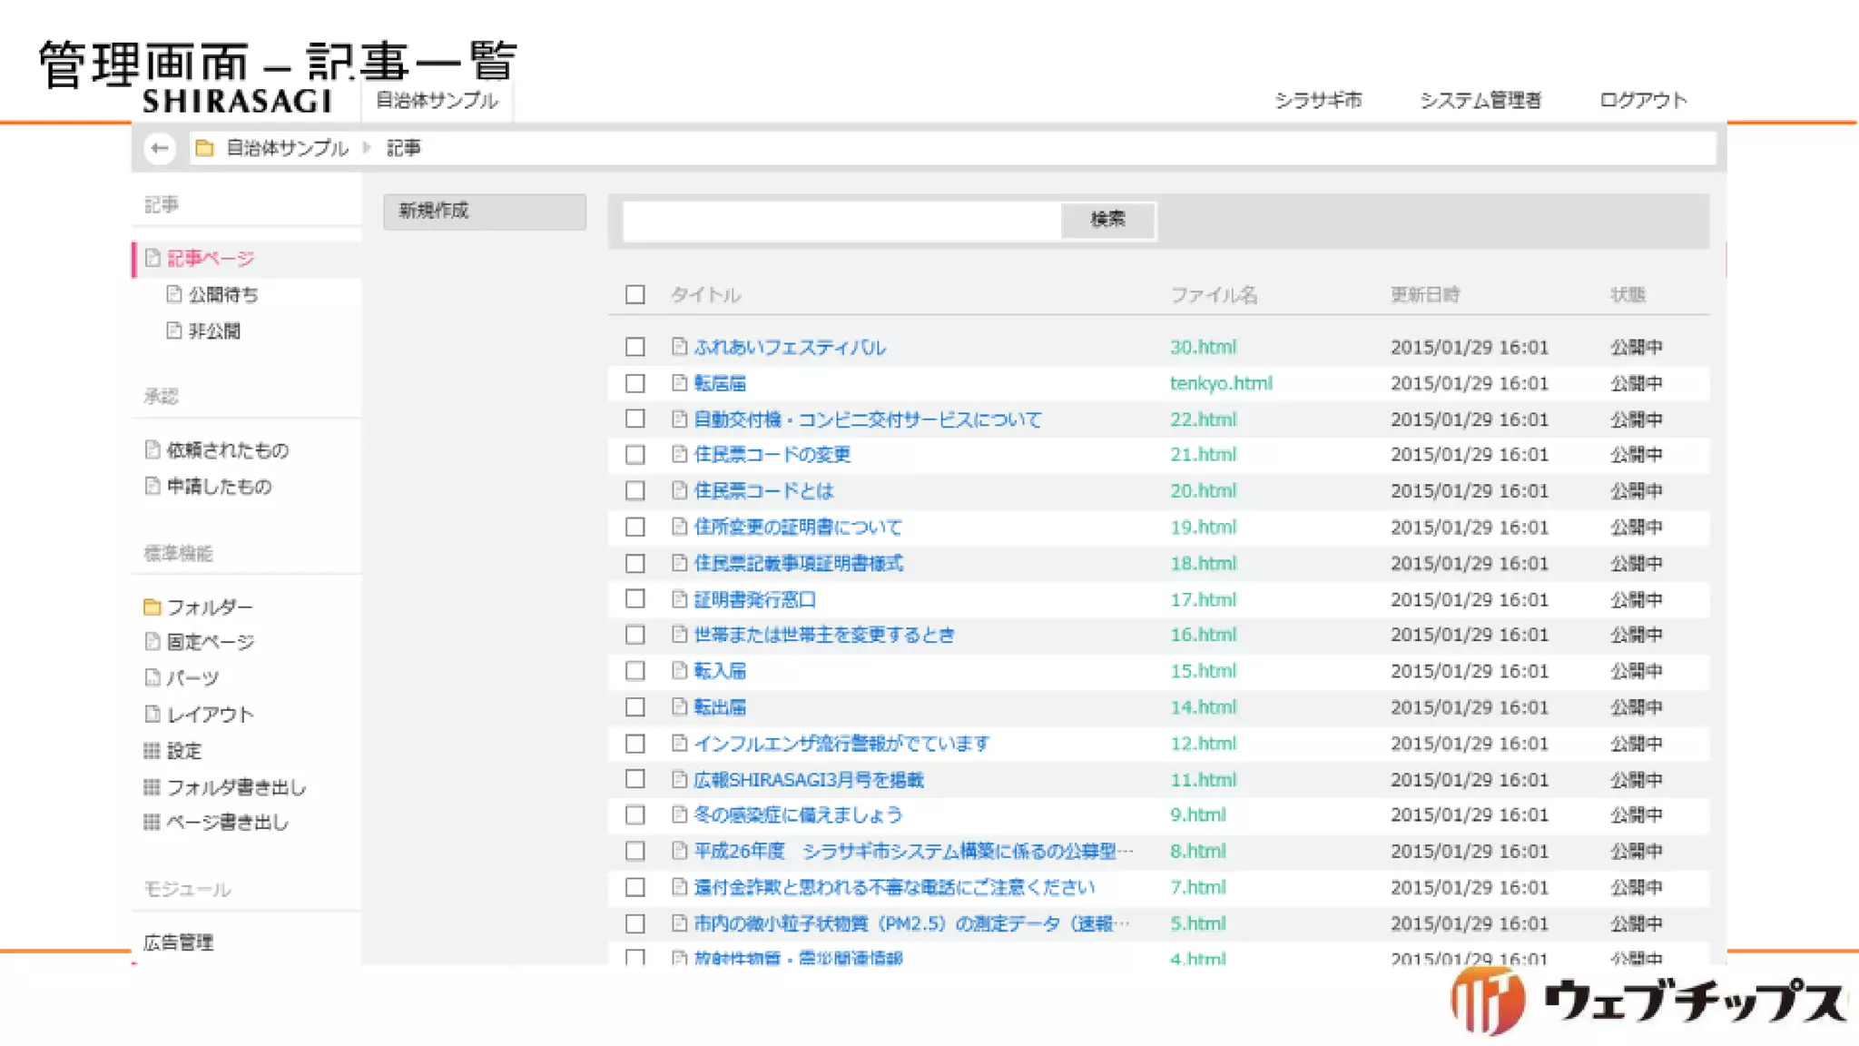1859x1046 pixels.
Task: Select checkbox for 住民票コードとは row
Action: click(635, 491)
